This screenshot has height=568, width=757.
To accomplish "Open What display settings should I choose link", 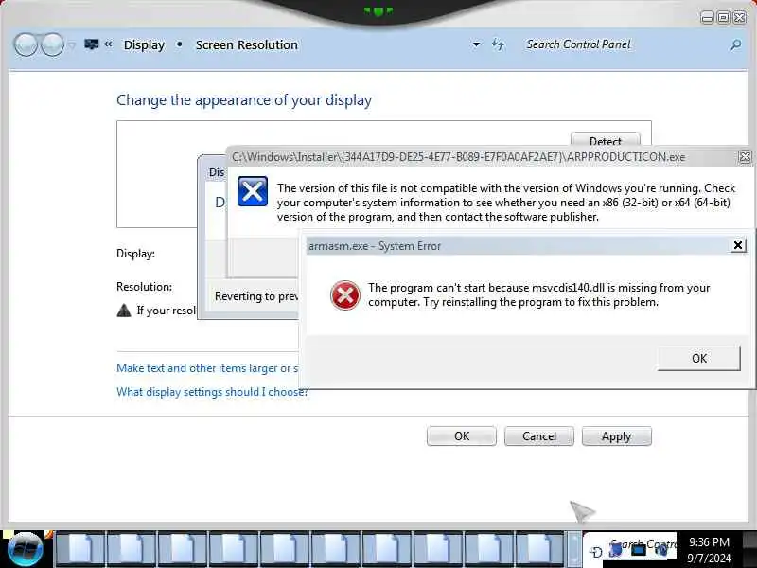I will click(212, 392).
